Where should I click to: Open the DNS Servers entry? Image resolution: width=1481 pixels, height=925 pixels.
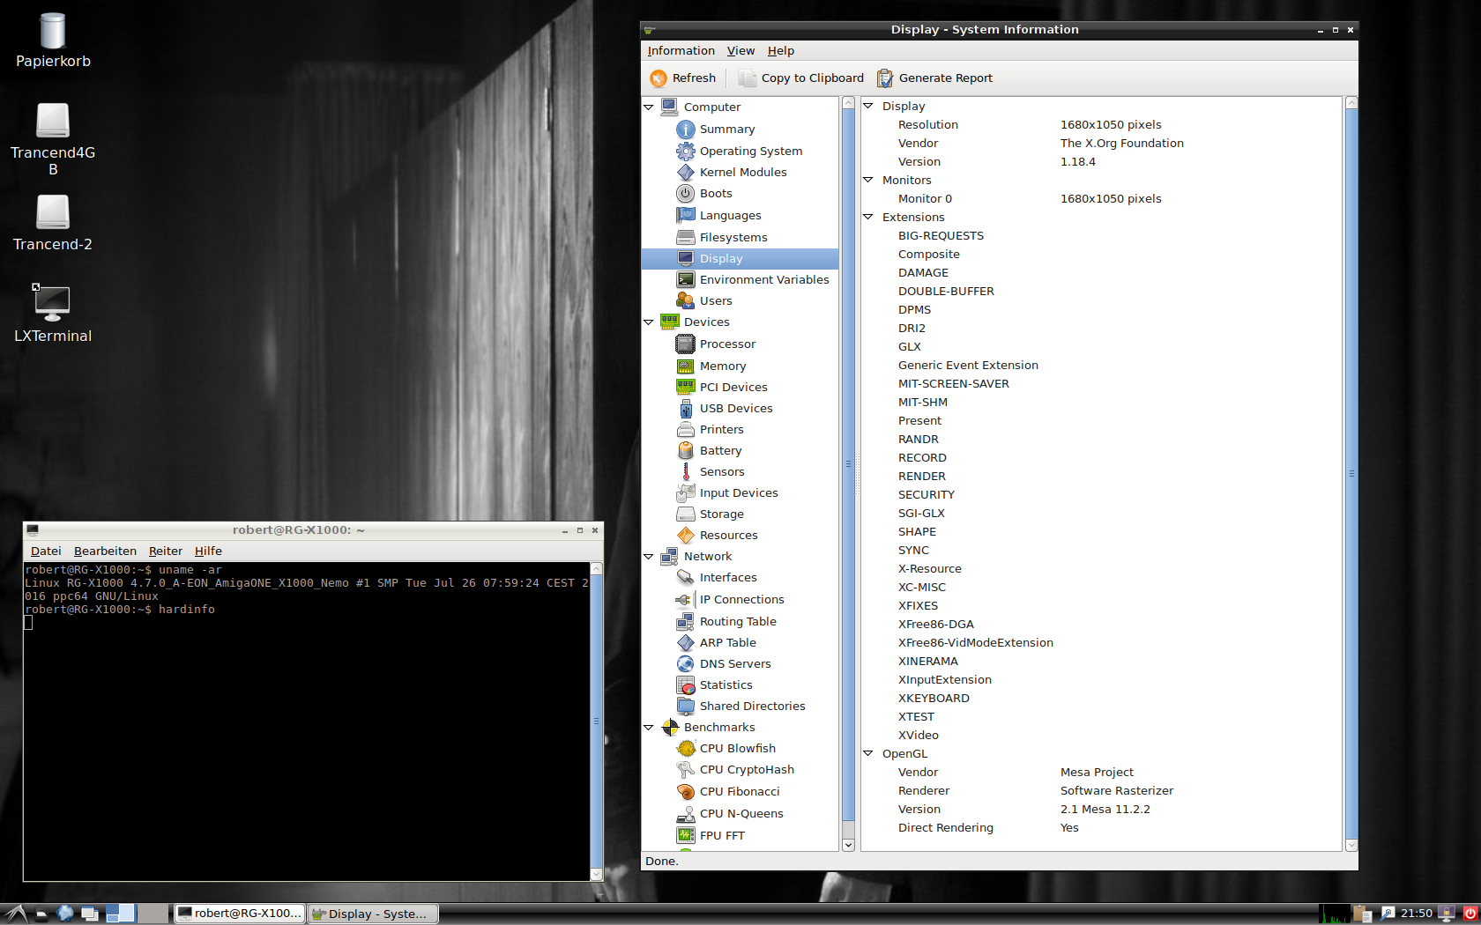point(734,664)
